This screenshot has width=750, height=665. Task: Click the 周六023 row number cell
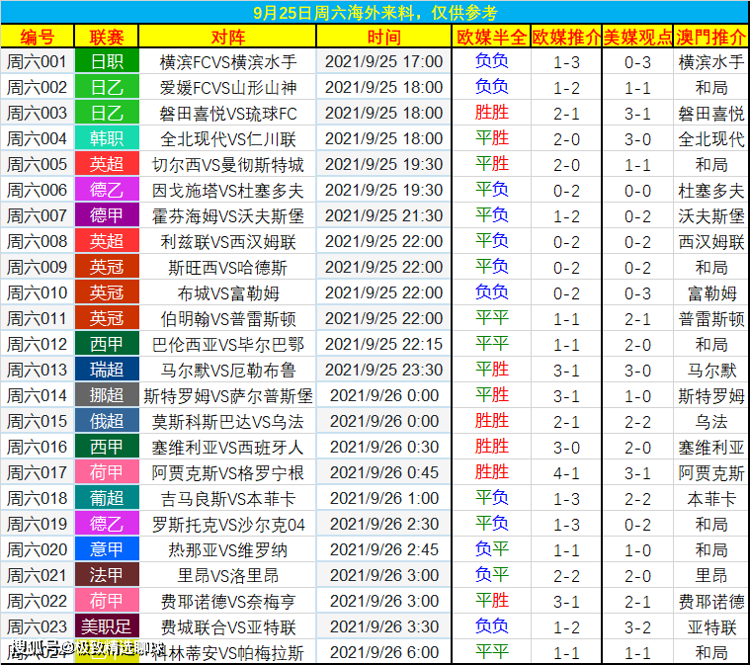(38, 626)
